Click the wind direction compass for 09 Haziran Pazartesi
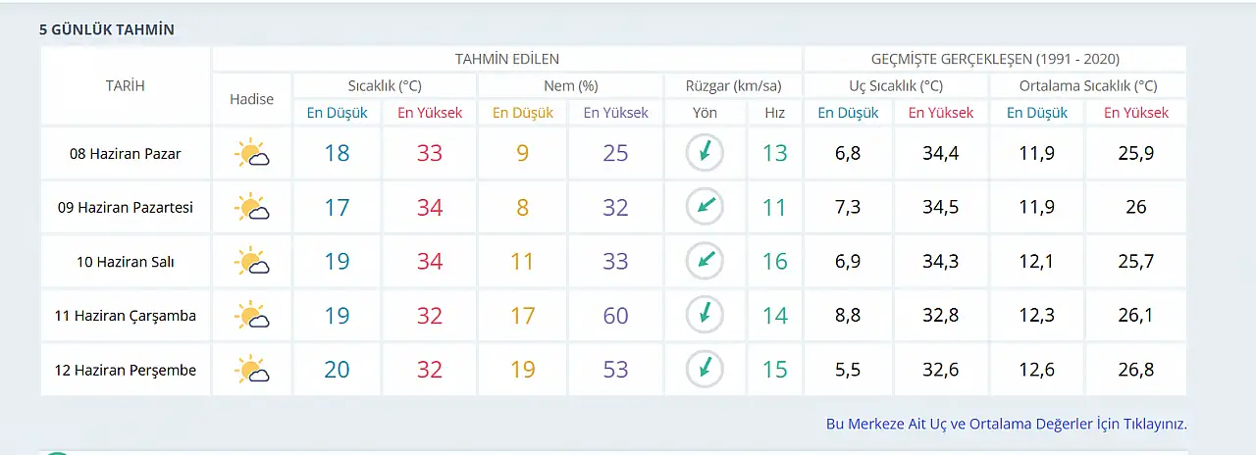Viewport: 1256px width, 455px height. click(705, 207)
